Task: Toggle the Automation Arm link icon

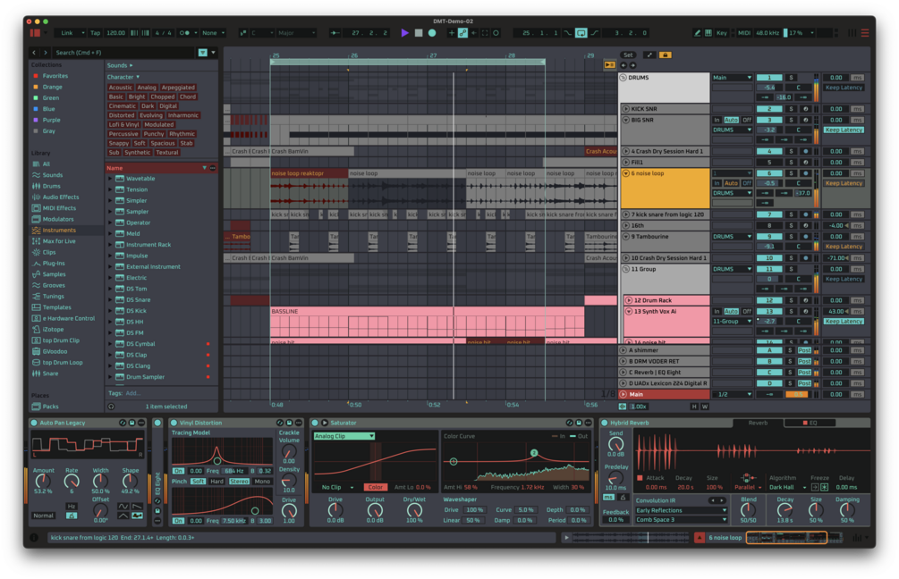Action: (x=462, y=33)
